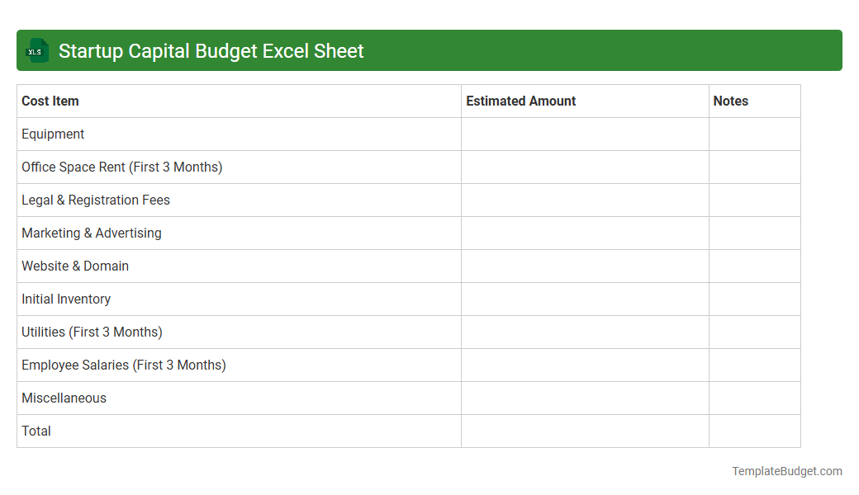Click the Total row label
Image resolution: width=859 pixels, height=495 pixels.
36,431
